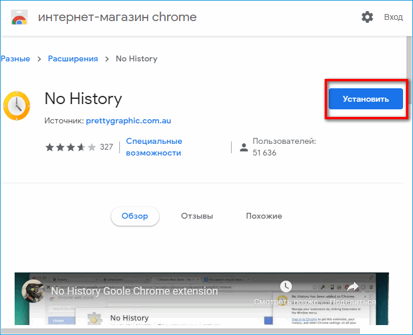Image resolution: width=413 pixels, height=335 pixels.
Task: Click the Пользователей: 51 636 users count
Action: pos(284,147)
